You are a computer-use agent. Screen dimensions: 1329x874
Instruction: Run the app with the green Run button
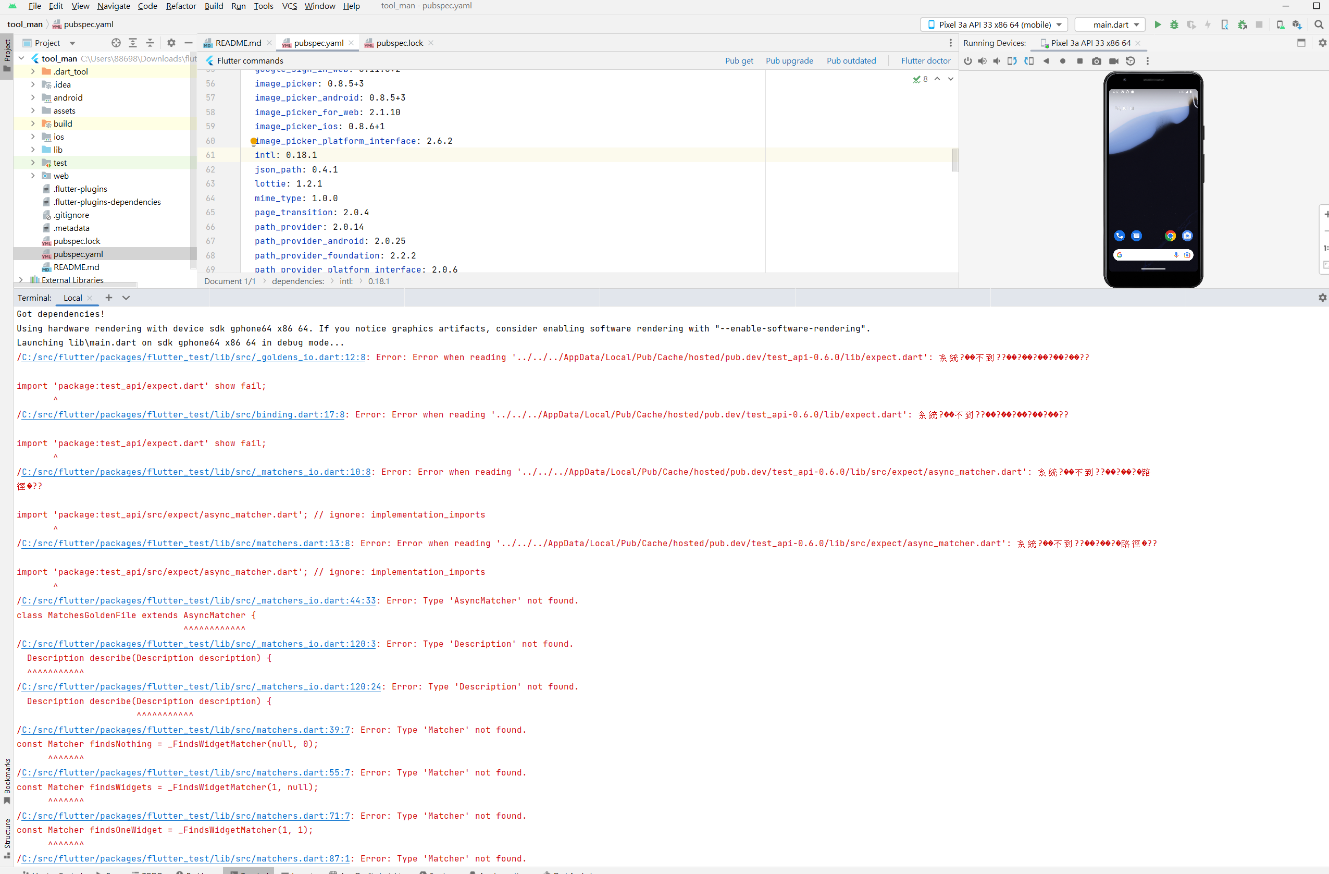[1157, 24]
